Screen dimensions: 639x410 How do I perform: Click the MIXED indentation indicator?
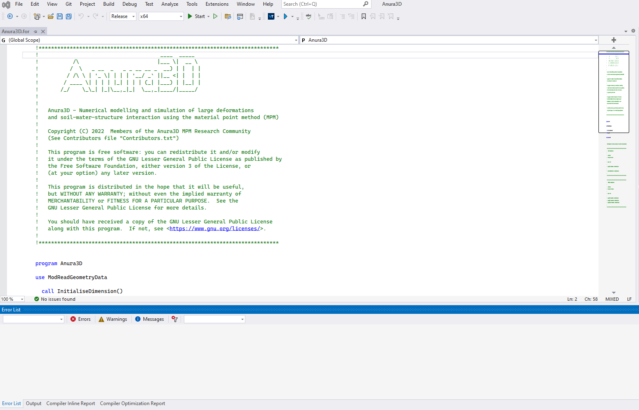[x=612, y=299]
